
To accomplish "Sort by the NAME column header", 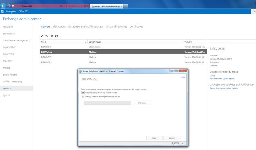I will tap(63, 42).
